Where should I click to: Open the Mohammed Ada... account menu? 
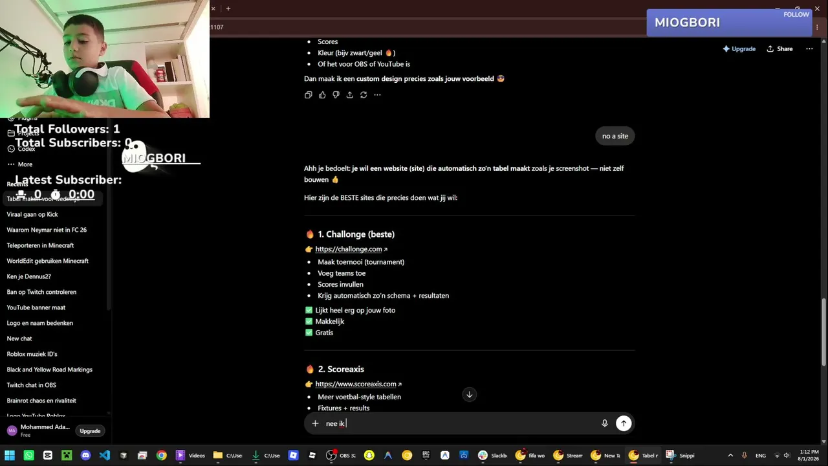(x=38, y=430)
